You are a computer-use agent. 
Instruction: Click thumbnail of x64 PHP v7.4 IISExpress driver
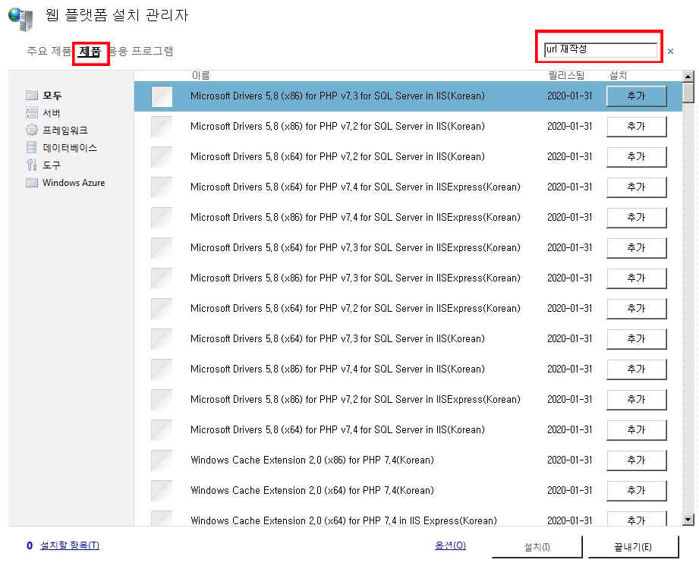tap(162, 187)
